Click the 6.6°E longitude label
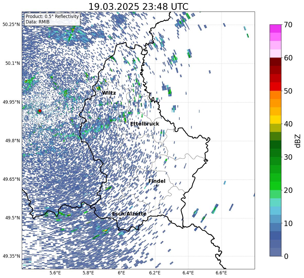This screenshot has height=278, width=304. (221, 273)
